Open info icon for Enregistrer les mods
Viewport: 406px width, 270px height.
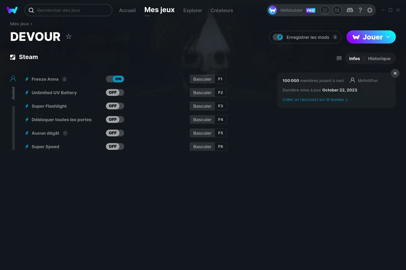[x=335, y=37]
